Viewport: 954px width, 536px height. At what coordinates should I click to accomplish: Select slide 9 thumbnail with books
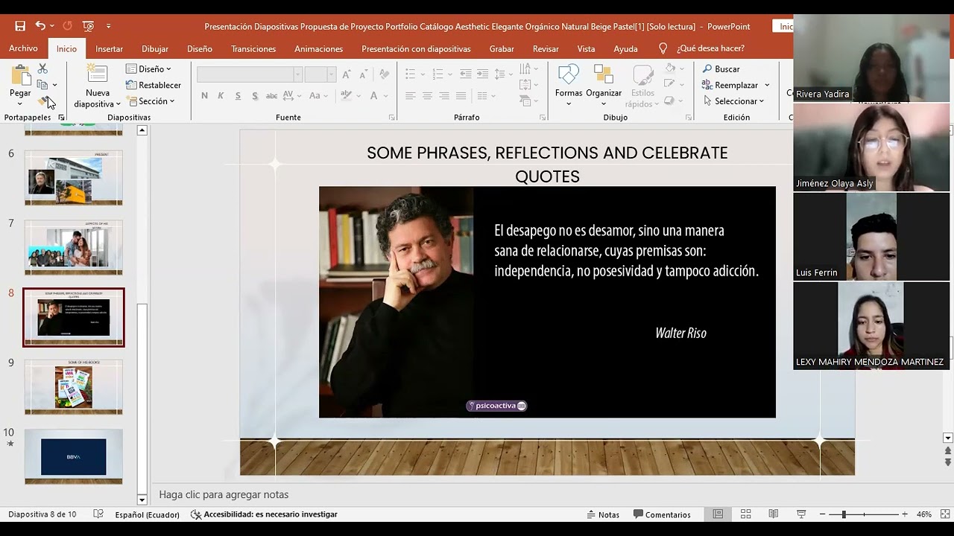(x=74, y=386)
